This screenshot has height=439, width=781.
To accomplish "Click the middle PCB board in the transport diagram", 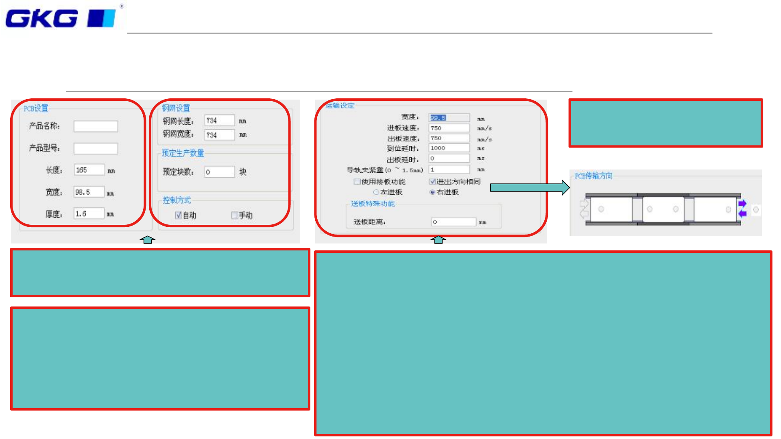I will click(663, 209).
